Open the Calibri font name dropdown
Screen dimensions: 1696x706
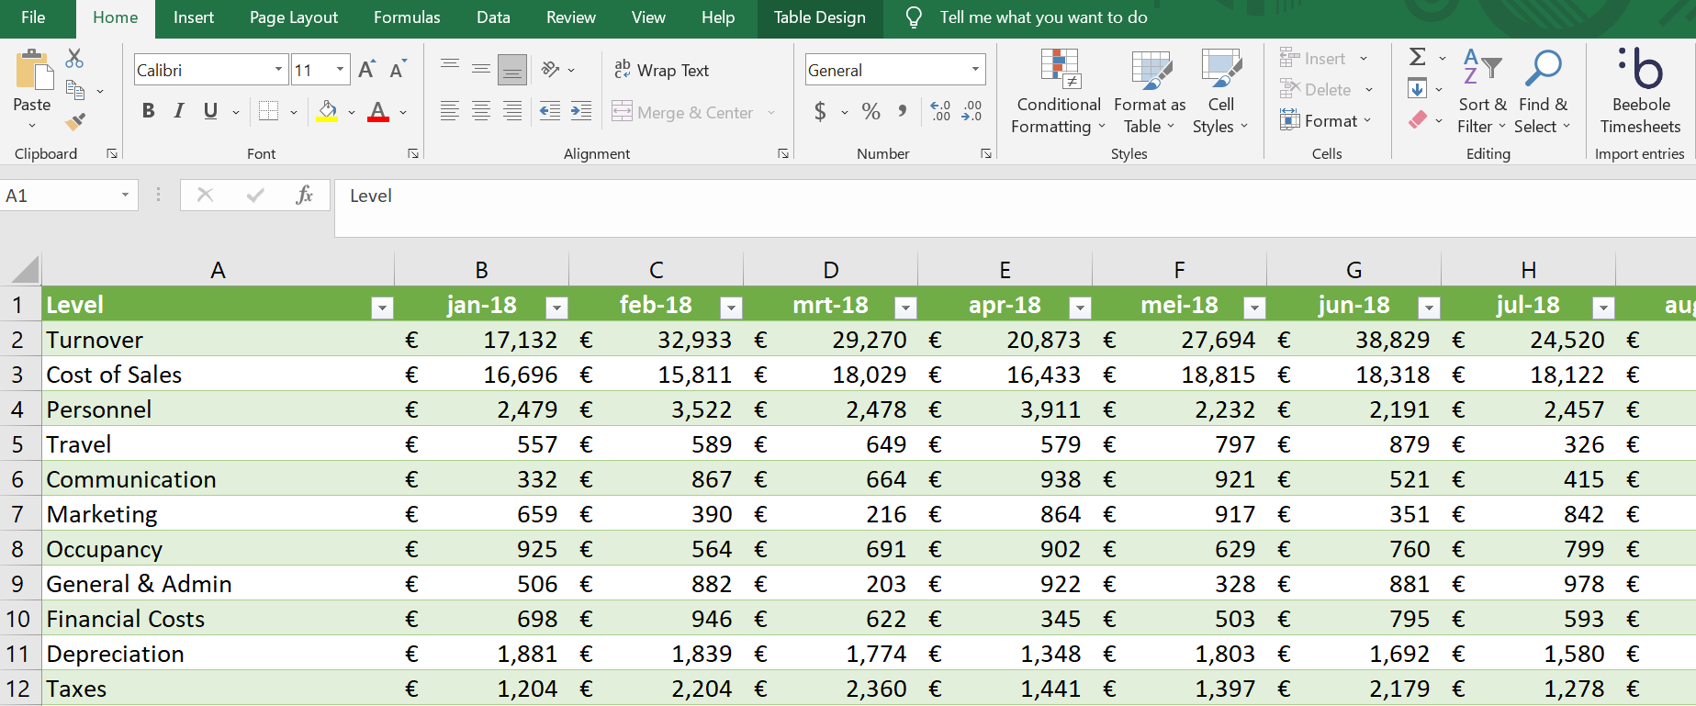(x=278, y=70)
